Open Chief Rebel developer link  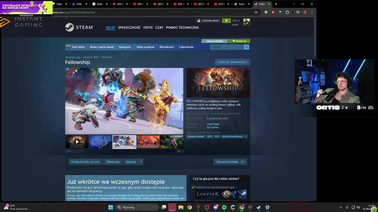[213, 124]
